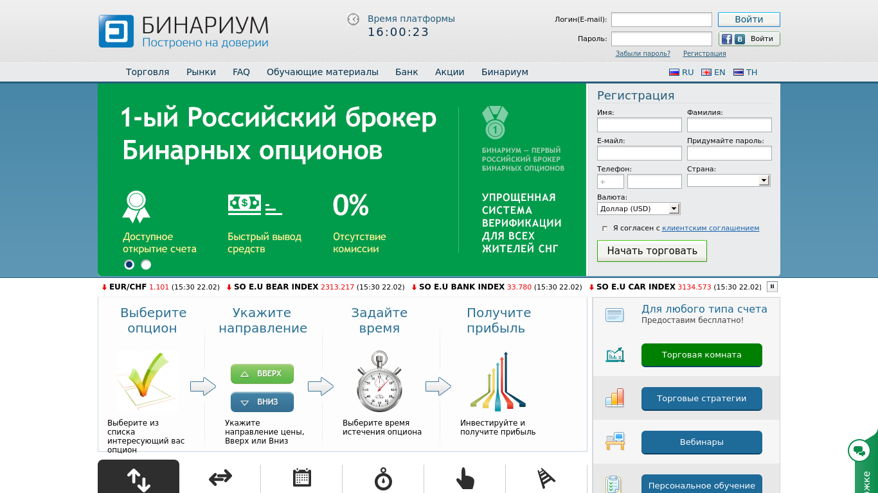Image resolution: width=878 pixels, height=493 pixels.
Task: Click the Вебинары button
Action: [702, 442]
